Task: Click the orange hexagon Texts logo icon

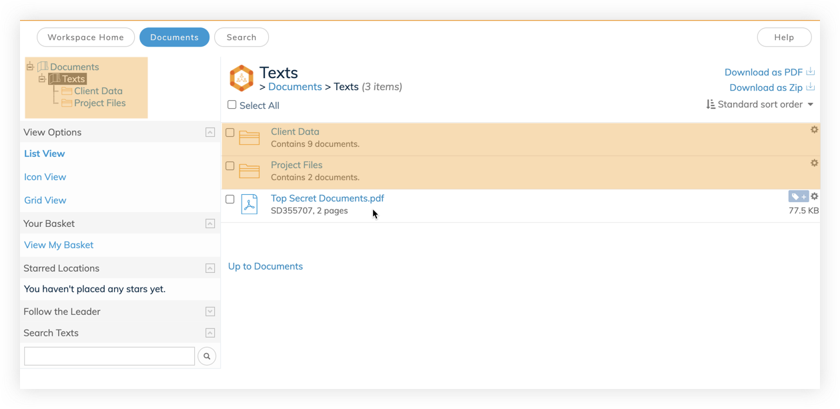Action: pos(242,78)
